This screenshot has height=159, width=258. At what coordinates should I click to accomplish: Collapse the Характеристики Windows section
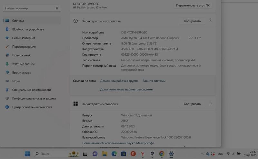[211, 104]
